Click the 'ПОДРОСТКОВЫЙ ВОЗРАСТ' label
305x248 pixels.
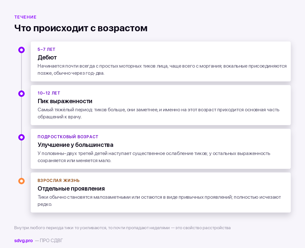click(68, 137)
